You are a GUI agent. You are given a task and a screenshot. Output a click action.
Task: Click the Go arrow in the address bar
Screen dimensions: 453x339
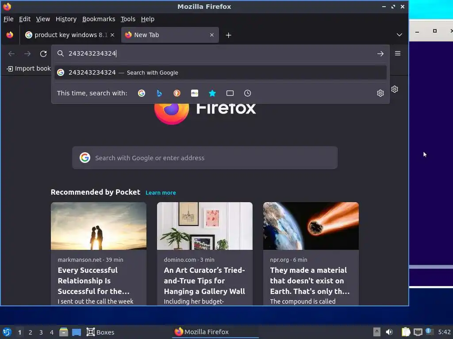pyautogui.click(x=380, y=53)
